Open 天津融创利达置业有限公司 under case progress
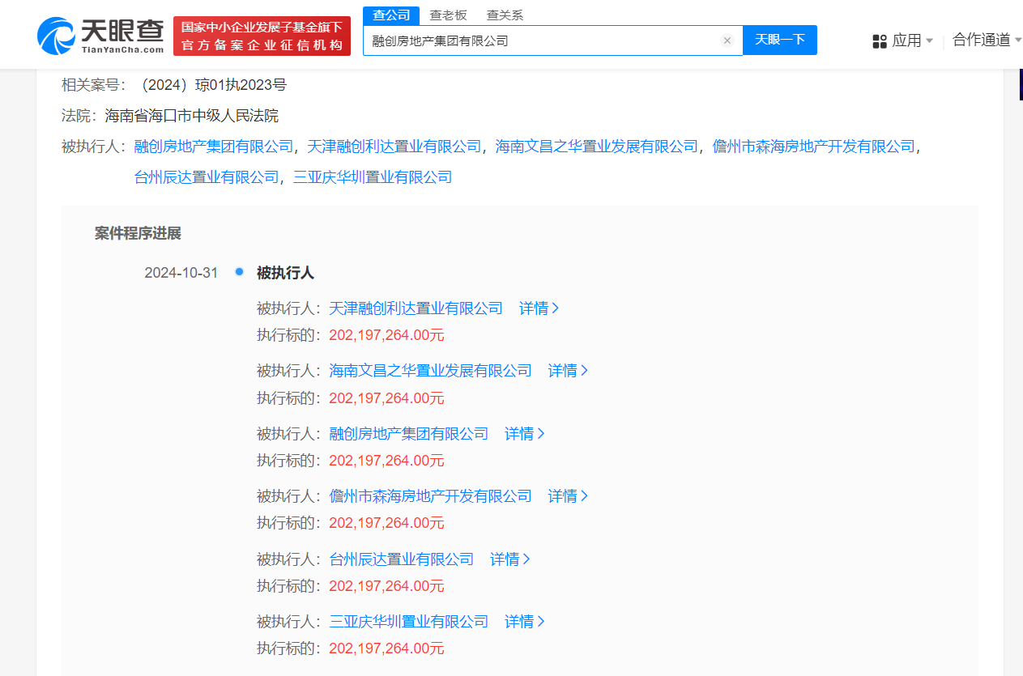 (x=416, y=308)
